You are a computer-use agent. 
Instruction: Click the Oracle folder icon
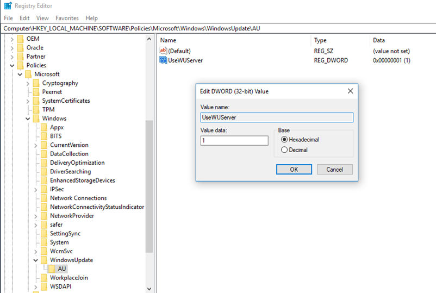20,47
